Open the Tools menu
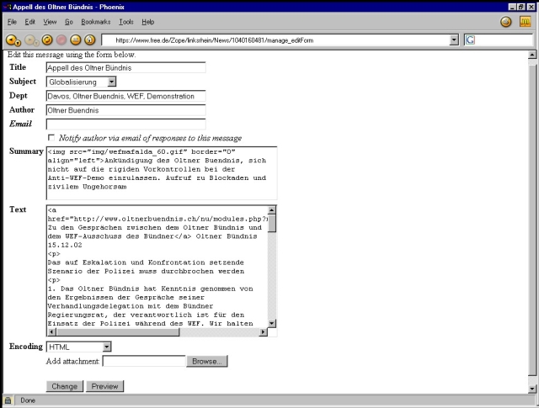The image size is (539, 408). 126,20
